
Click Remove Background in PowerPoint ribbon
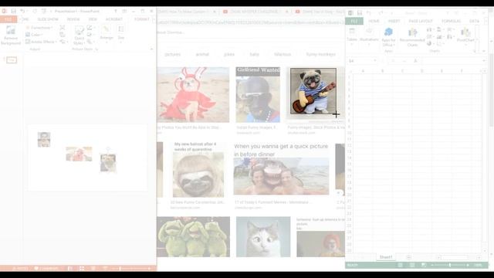click(x=11, y=36)
